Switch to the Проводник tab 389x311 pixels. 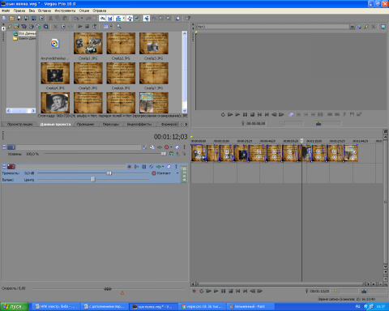coord(85,124)
